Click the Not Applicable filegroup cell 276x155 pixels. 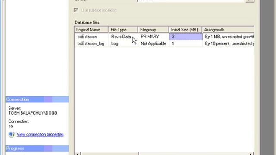tap(154, 43)
